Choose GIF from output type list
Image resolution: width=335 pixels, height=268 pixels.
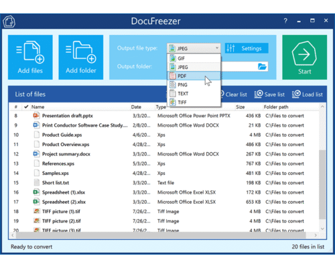(194, 58)
